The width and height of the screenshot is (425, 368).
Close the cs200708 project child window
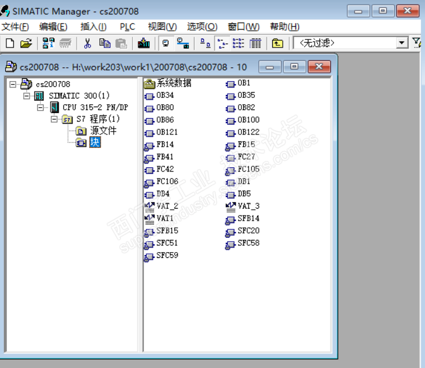[x=319, y=67]
